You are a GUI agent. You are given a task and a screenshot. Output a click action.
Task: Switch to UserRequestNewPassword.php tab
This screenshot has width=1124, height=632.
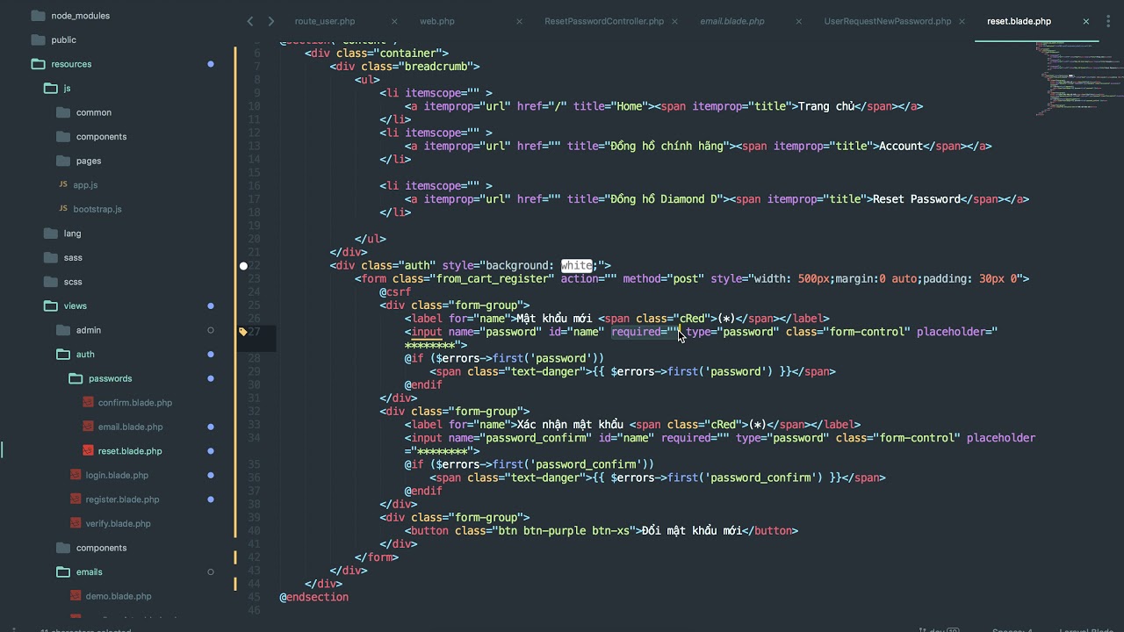[x=888, y=21]
